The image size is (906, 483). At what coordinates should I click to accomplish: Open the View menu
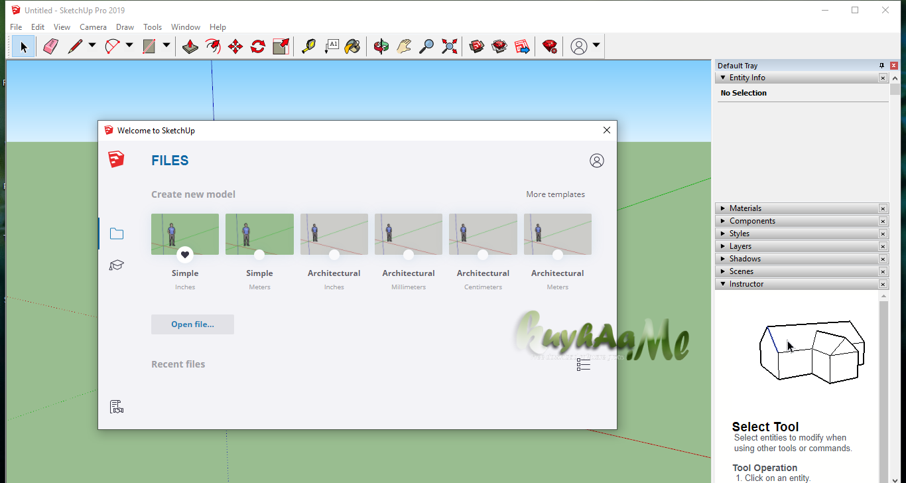62,27
